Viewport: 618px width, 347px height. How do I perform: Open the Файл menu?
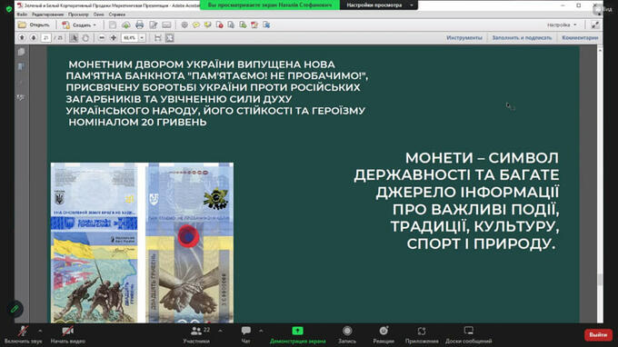tap(22, 15)
